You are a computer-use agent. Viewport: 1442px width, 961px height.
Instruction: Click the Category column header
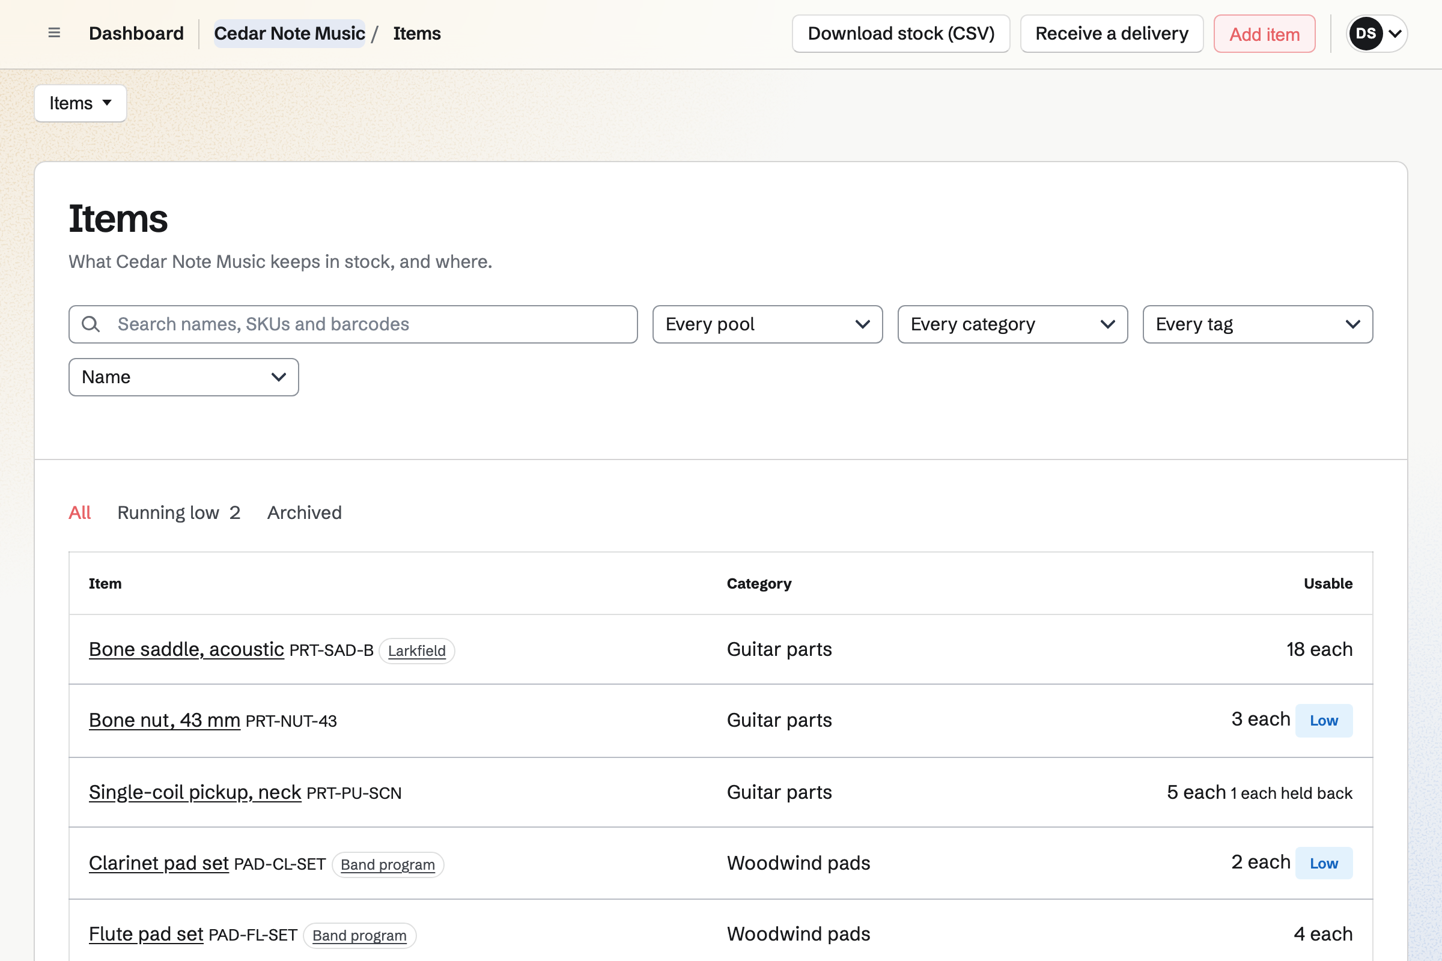(x=759, y=583)
